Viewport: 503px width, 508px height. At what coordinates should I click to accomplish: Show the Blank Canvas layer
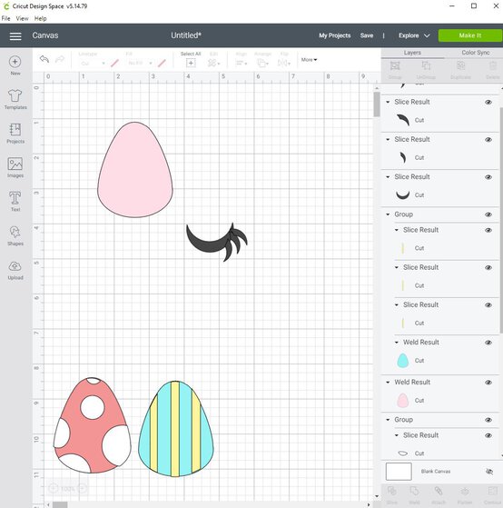pos(489,472)
